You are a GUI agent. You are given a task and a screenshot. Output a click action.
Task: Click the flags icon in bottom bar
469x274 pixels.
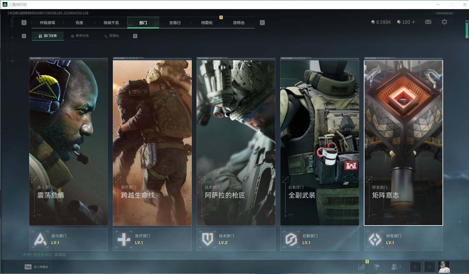tap(376, 267)
